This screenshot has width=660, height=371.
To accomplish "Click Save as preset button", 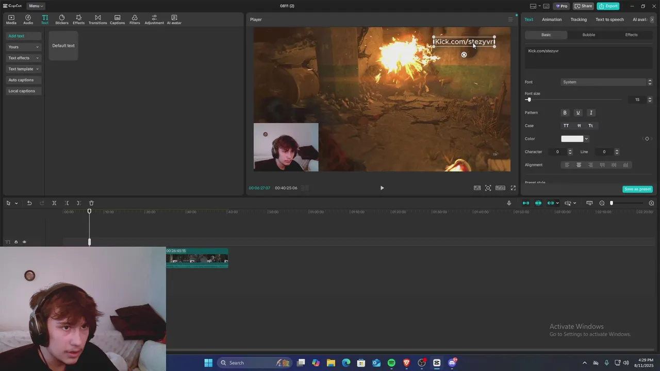I will (x=637, y=189).
